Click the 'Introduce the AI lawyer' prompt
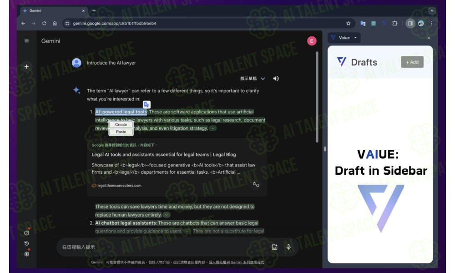Viewport: 455px width, 273px height. click(x=111, y=63)
